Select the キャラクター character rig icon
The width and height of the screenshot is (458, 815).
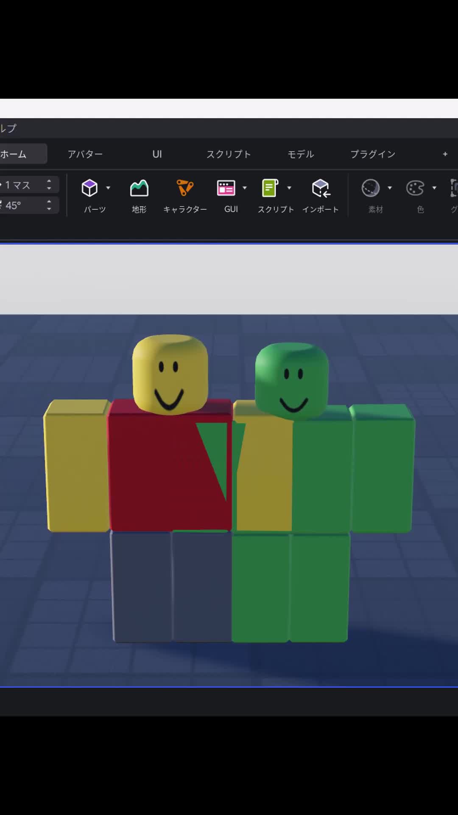(185, 188)
